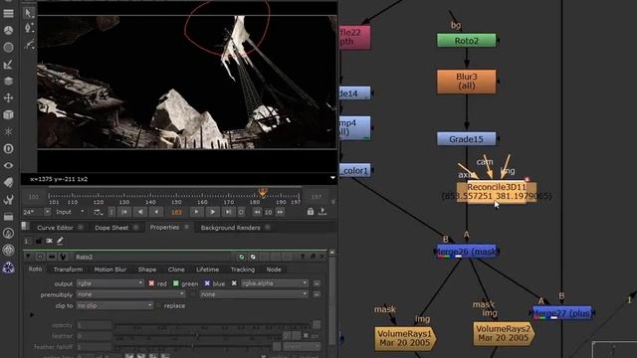Image resolution: width=637 pixels, height=358 pixels.
Task: Click the green revert icon in Roto2 header
Action: pos(241,257)
